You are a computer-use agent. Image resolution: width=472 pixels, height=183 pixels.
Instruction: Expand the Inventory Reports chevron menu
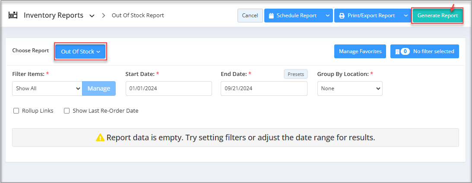[92, 16]
